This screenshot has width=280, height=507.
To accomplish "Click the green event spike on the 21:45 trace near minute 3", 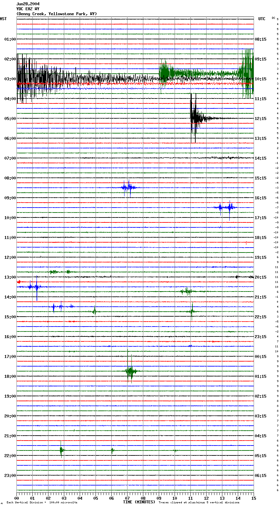I will pos(61,449).
